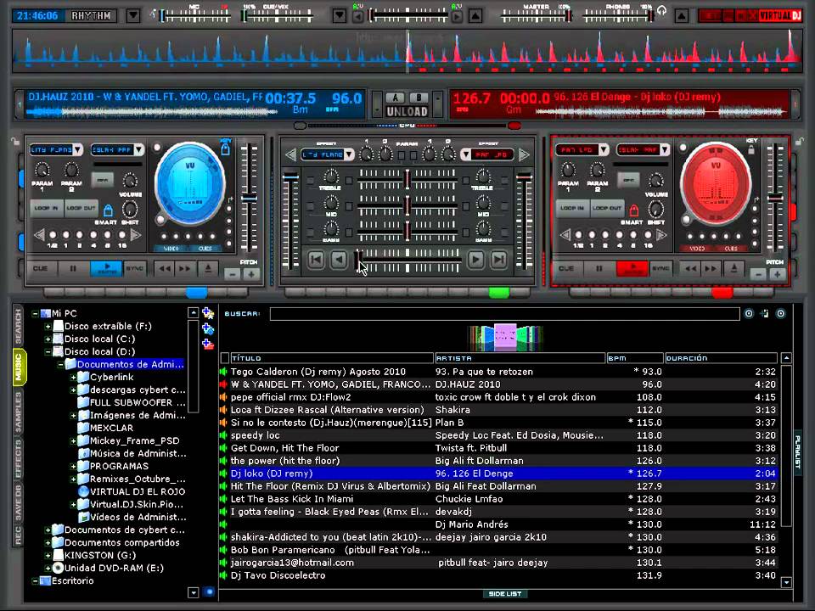Image resolution: width=815 pixels, height=611 pixels.
Task: Click the rightmost round icon beside search
Action: pos(781,313)
